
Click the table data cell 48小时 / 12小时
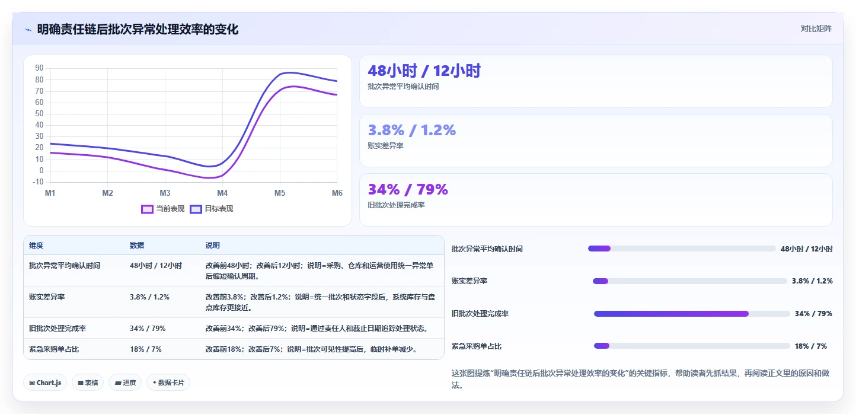156,266
